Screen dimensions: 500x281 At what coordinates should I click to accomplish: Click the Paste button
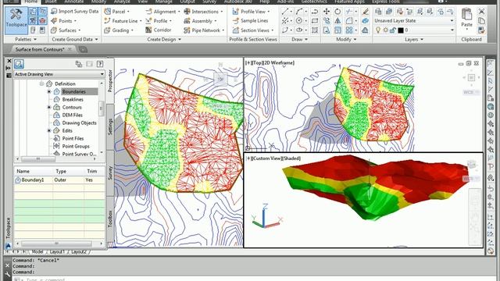(466, 19)
